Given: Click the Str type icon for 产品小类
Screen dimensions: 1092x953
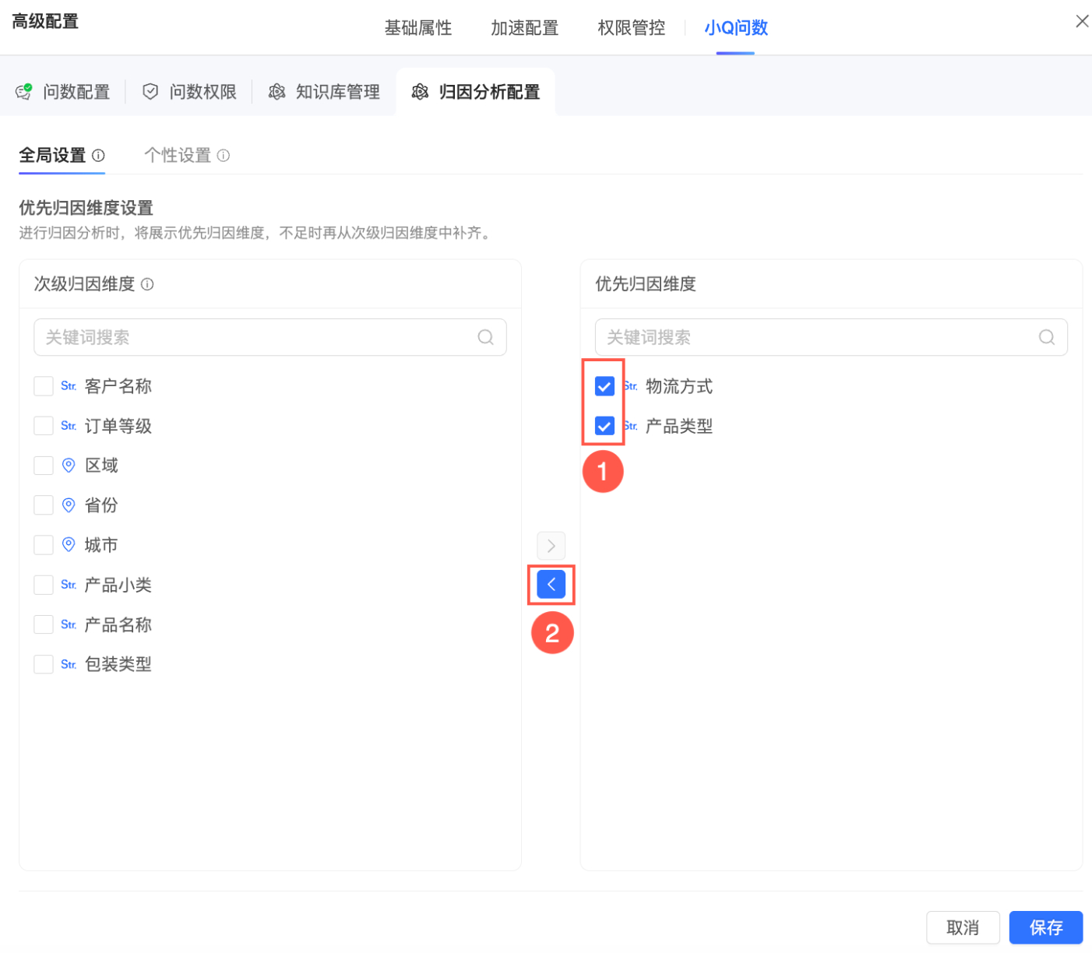Looking at the screenshot, I should (69, 585).
